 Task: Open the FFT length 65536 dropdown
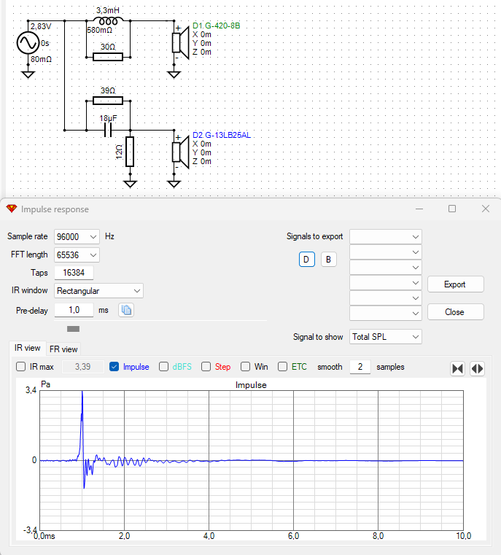pos(77,255)
